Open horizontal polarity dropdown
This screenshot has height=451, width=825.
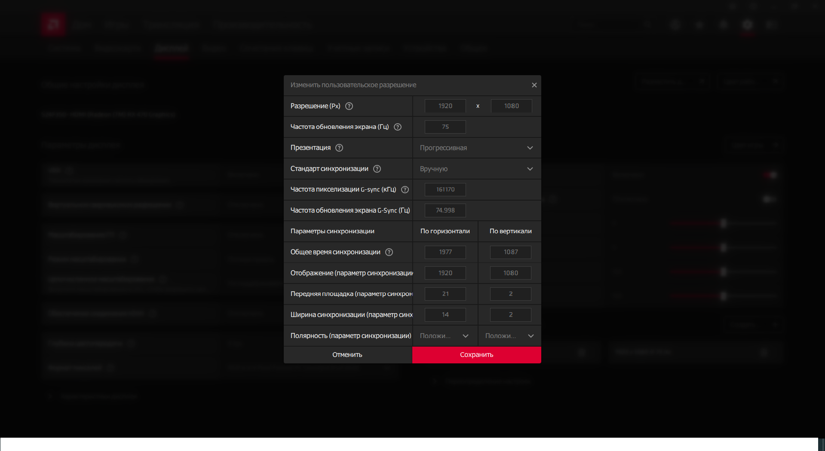pos(445,336)
